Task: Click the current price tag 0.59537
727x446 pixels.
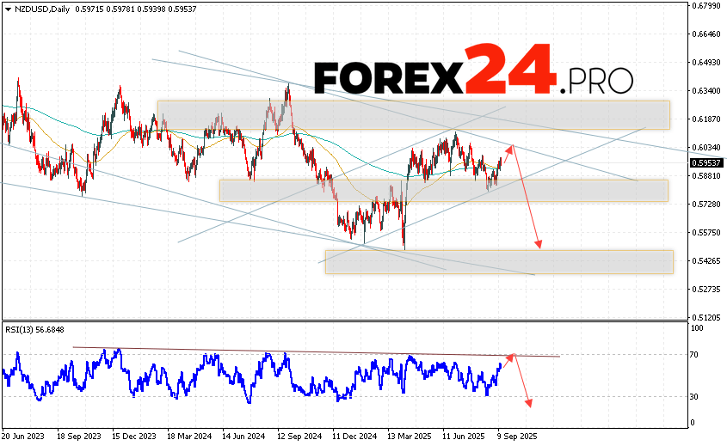Action: click(x=705, y=162)
